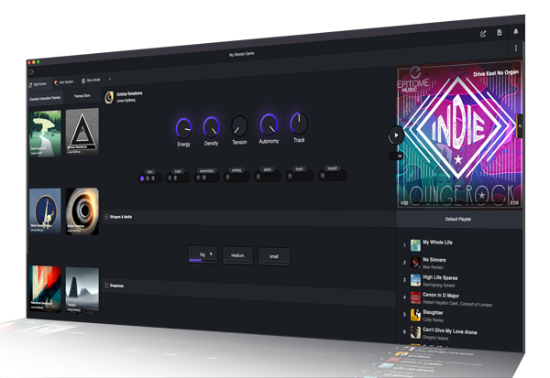Select intro variation 1
This screenshot has height=378, width=550.
tap(142, 178)
